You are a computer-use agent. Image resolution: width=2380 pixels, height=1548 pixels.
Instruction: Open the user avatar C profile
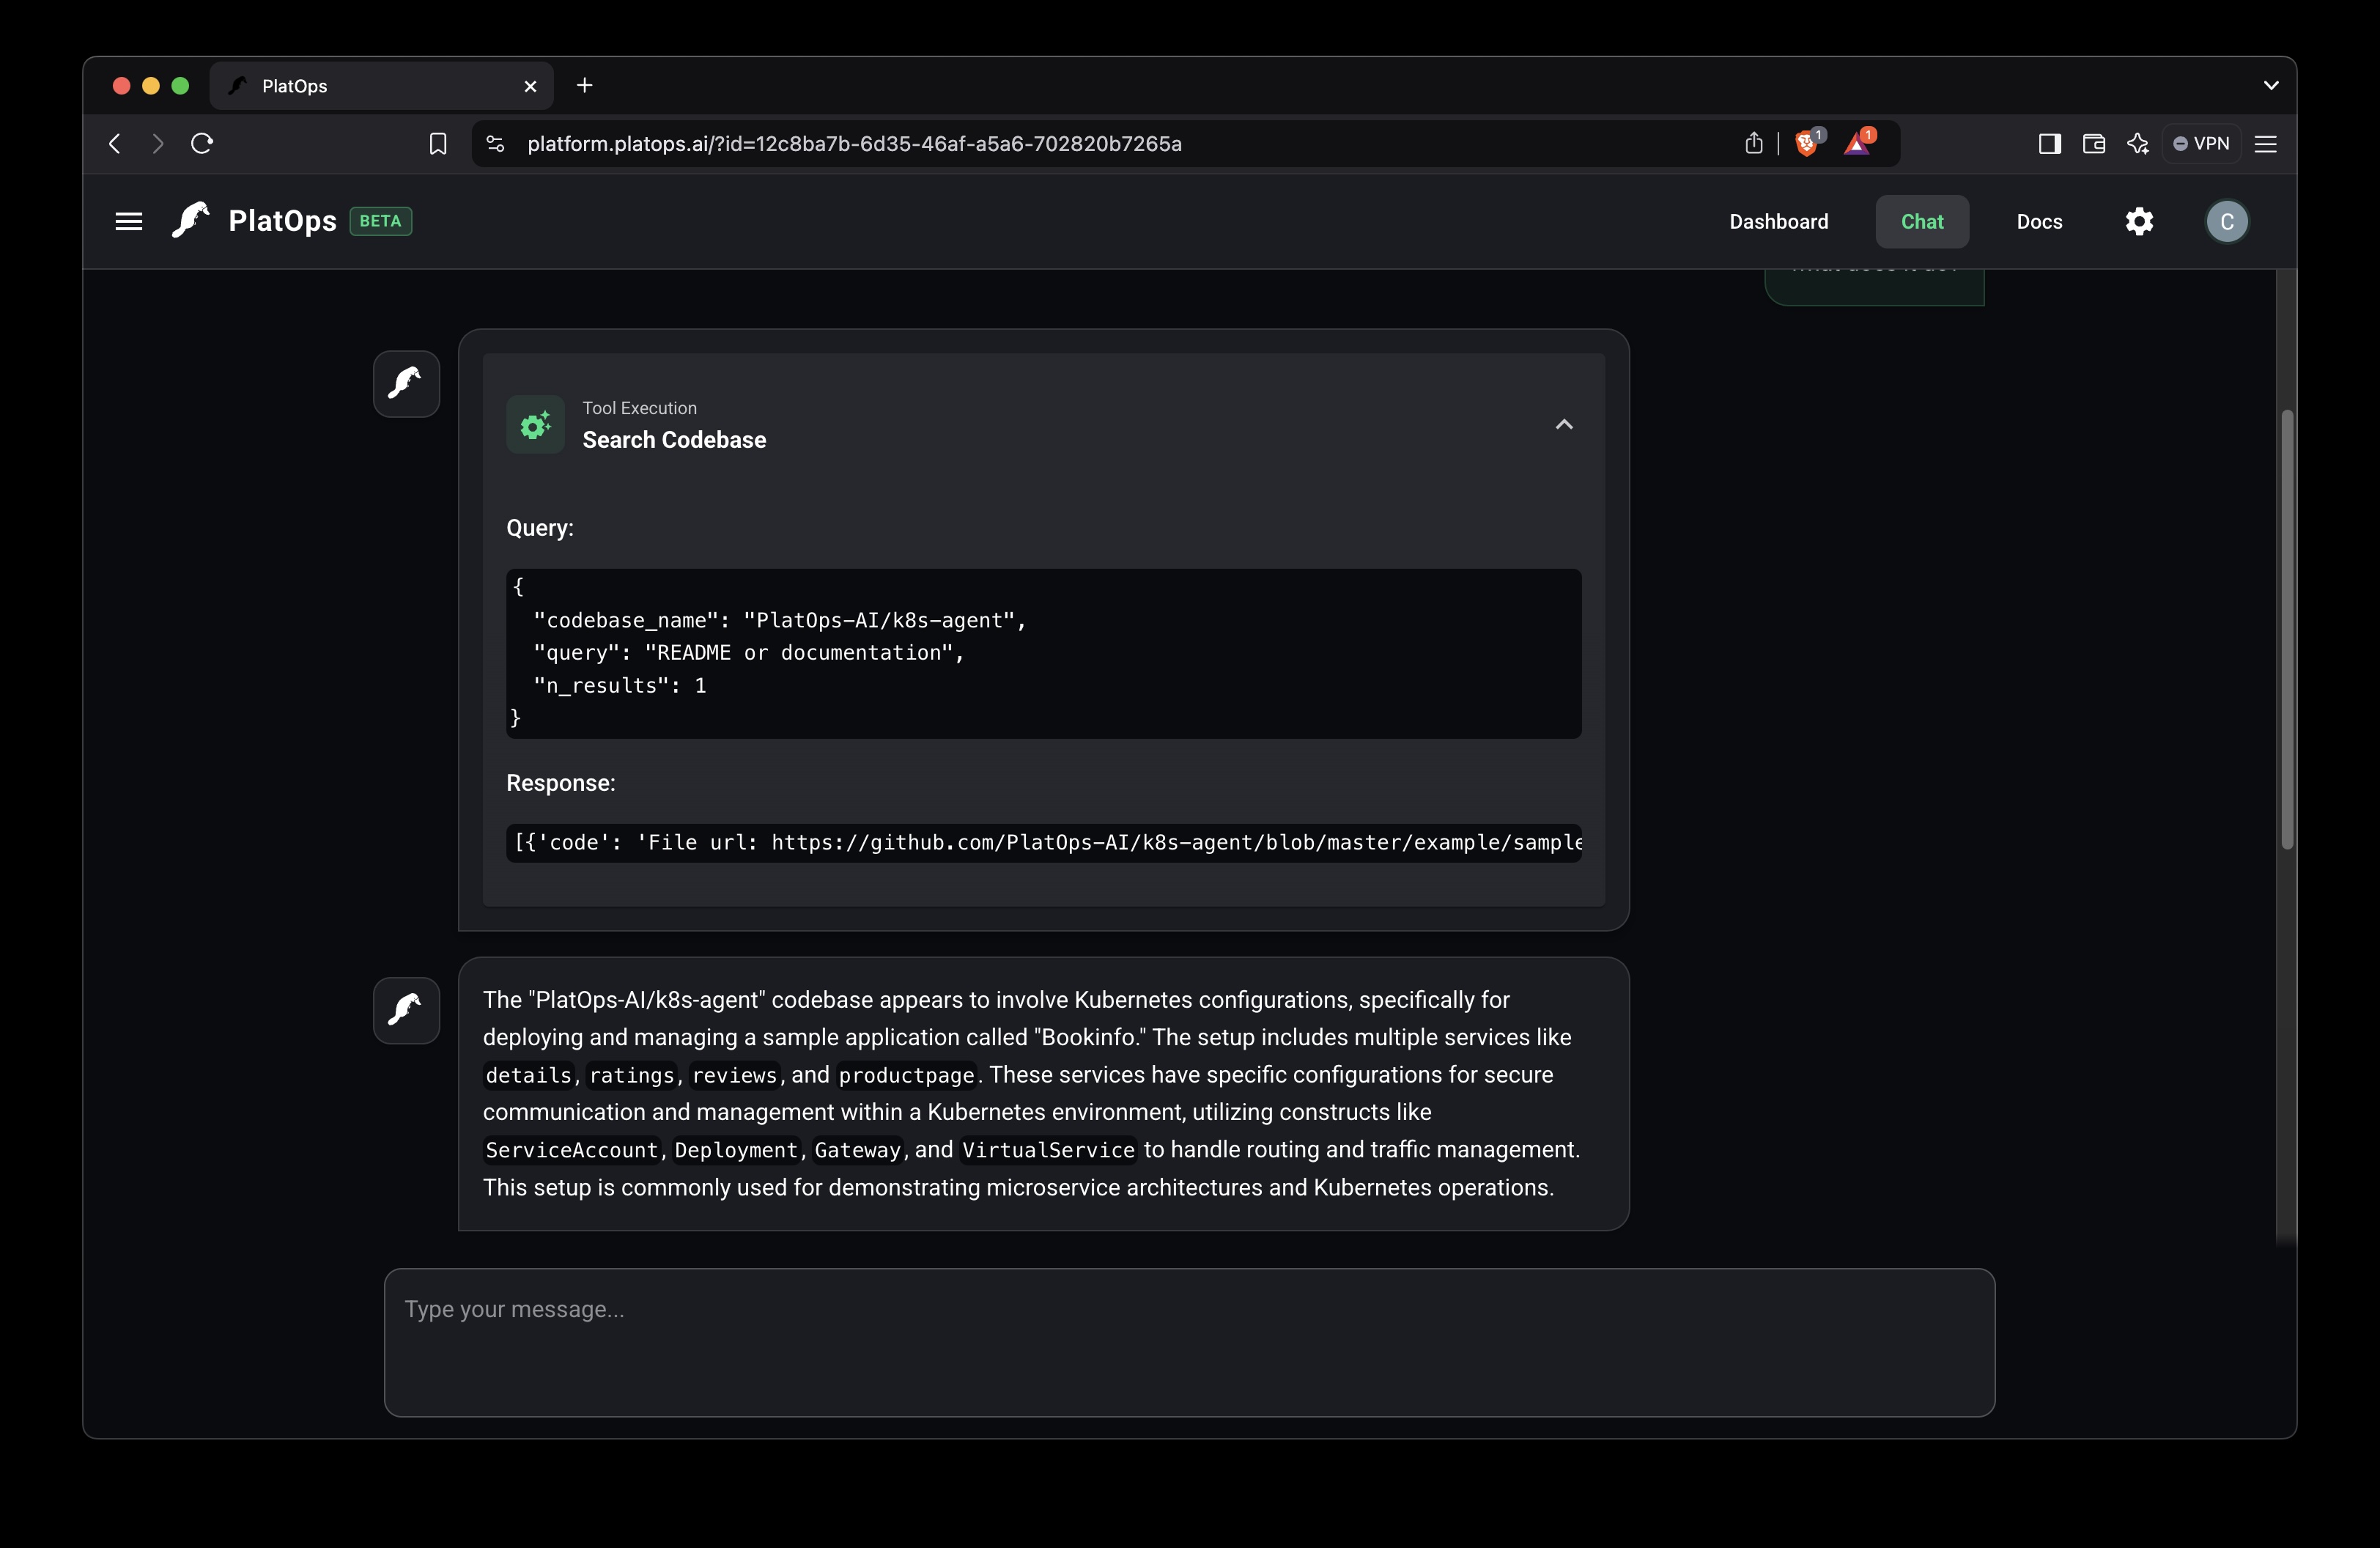coord(2226,221)
